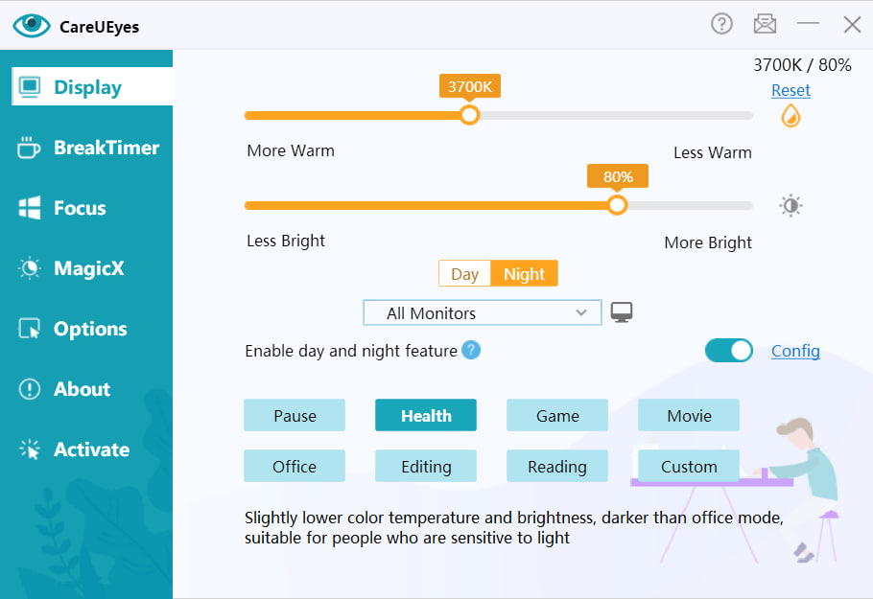
Task: Click the Enable day and night feature label
Action: (x=351, y=351)
